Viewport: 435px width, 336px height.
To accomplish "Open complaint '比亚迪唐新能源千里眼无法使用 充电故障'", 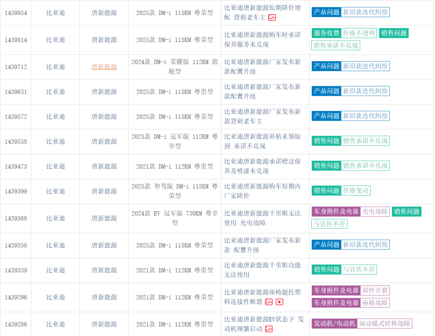I will (x=262, y=218).
